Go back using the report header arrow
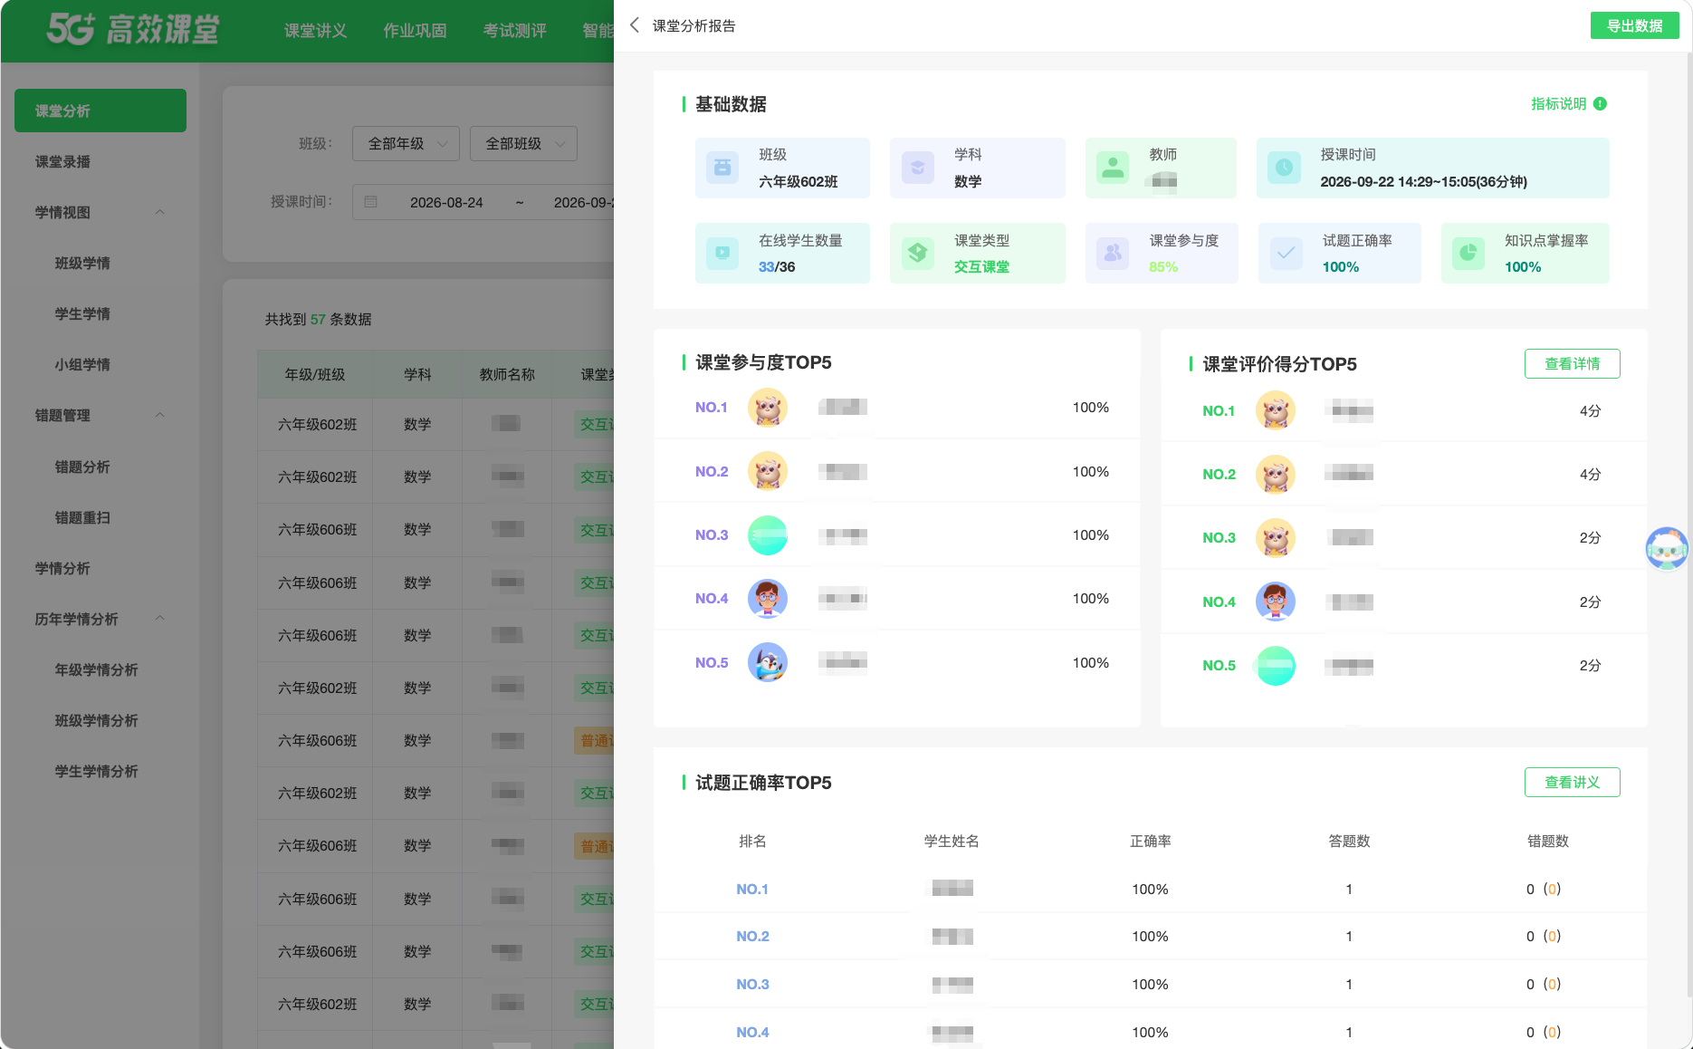The height and width of the screenshot is (1049, 1693). (x=635, y=25)
